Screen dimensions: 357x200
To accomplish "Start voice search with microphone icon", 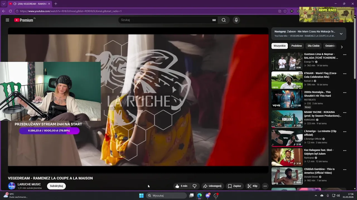I will coord(236,20).
